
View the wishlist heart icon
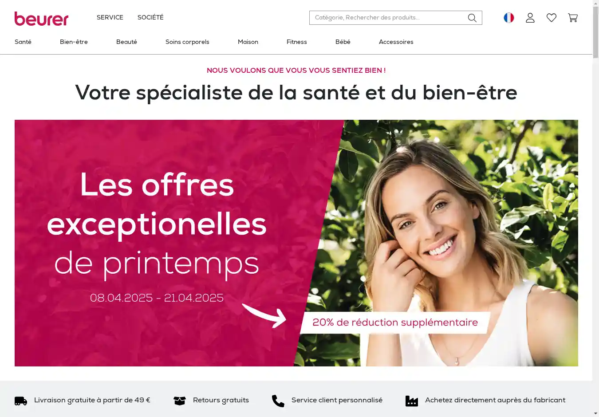click(x=552, y=18)
